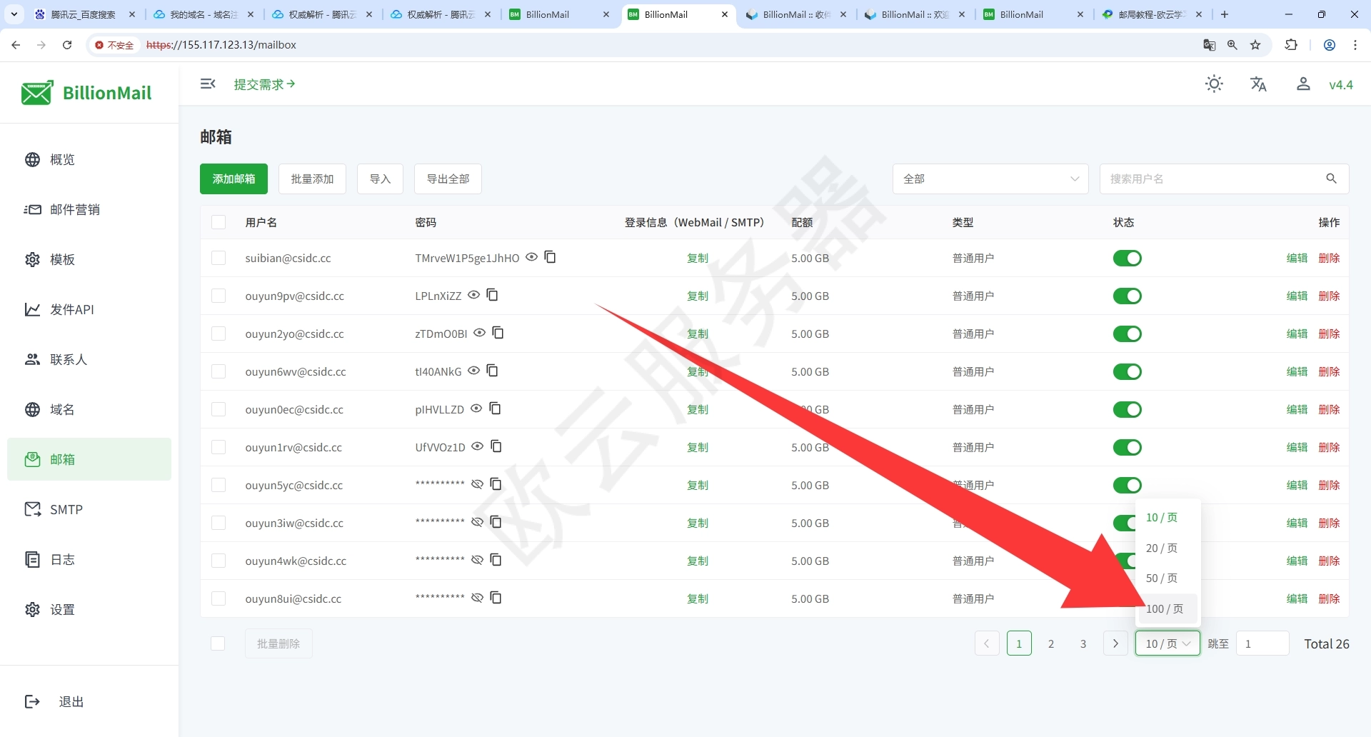Select 域名 in the sidebar menu
Image resolution: width=1371 pixels, height=737 pixels.
[63, 409]
